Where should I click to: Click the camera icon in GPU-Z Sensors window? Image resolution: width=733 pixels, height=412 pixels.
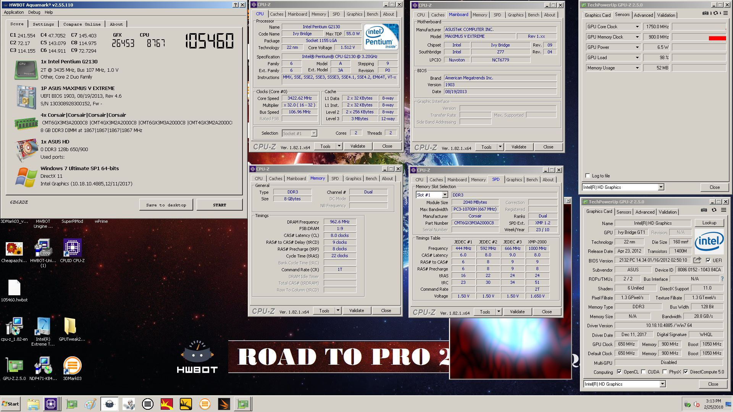click(706, 13)
